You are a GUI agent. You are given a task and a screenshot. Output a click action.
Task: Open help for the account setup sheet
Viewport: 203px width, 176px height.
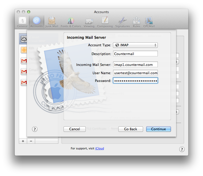pos(35,129)
